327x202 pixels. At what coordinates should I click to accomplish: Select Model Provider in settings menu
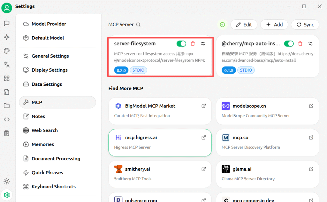pyautogui.click(x=49, y=24)
